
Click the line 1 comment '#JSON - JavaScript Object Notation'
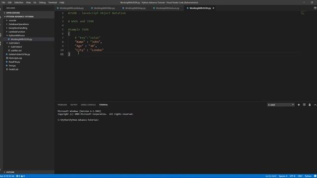(x=97, y=13)
